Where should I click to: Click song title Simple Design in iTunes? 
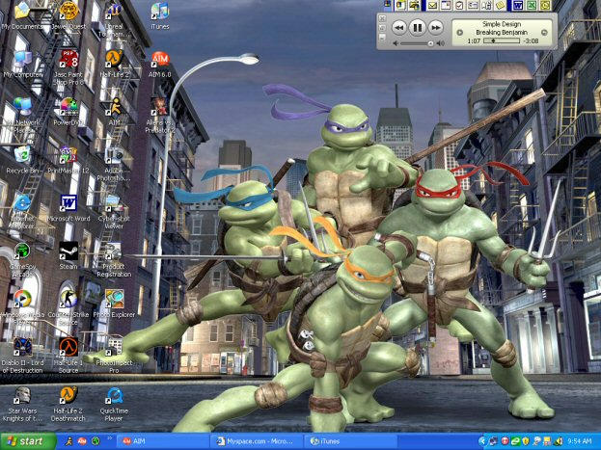tap(502, 24)
